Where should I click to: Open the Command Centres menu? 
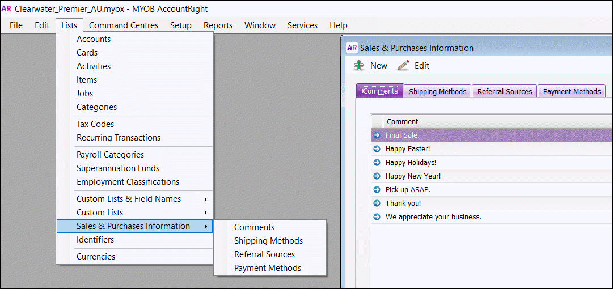124,25
